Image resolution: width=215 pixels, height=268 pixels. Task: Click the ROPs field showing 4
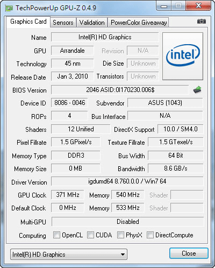click(x=70, y=116)
